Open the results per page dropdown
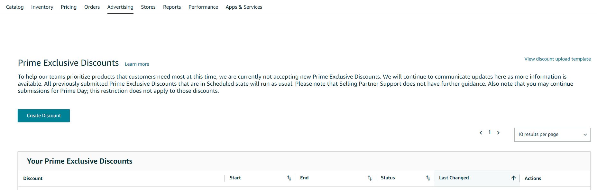This screenshot has height=190, width=597. click(552, 135)
